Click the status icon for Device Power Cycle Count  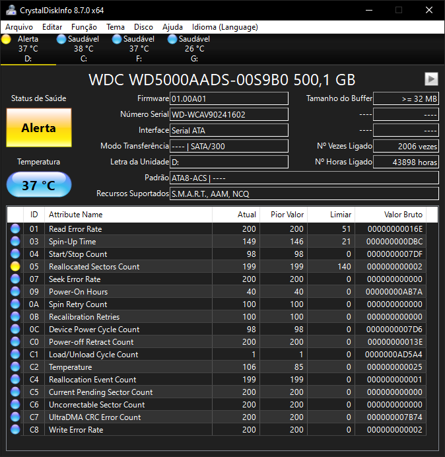[x=15, y=329]
